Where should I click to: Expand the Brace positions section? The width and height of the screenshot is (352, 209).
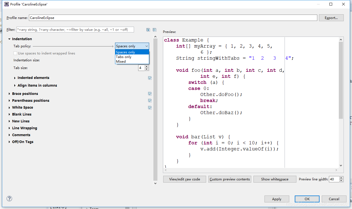click(x=9, y=94)
